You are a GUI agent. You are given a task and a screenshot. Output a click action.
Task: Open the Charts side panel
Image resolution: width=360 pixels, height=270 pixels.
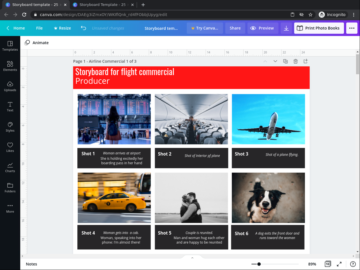pyautogui.click(x=10, y=167)
